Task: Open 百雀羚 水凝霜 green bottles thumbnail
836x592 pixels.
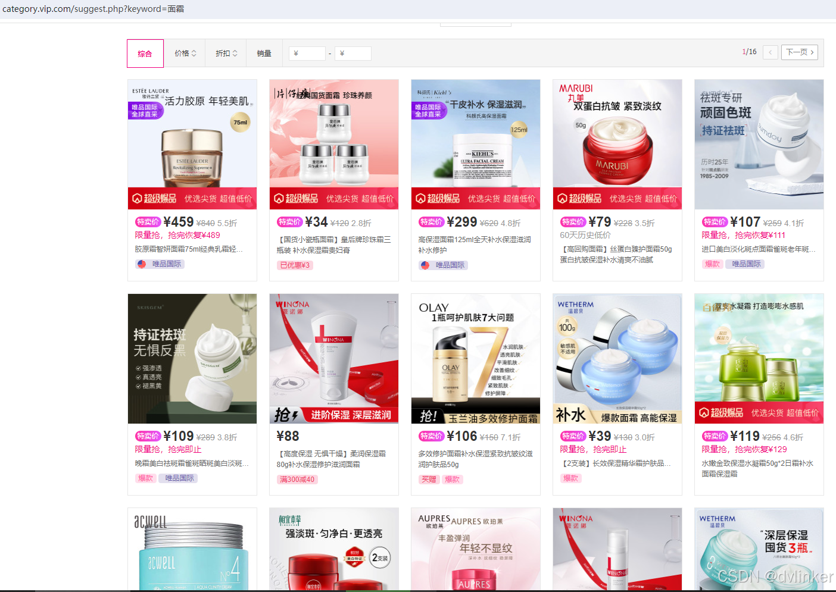Action: 759,359
